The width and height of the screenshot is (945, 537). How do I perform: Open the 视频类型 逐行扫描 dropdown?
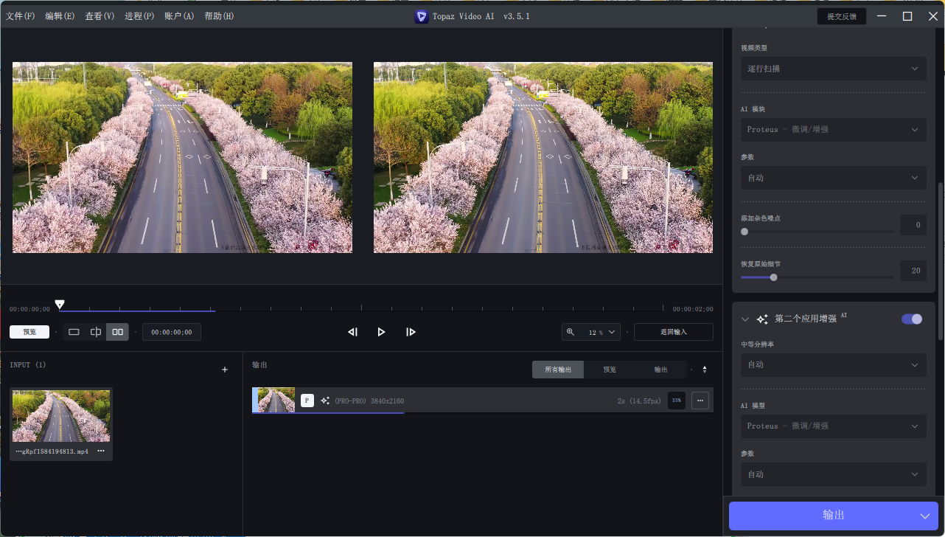833,69
